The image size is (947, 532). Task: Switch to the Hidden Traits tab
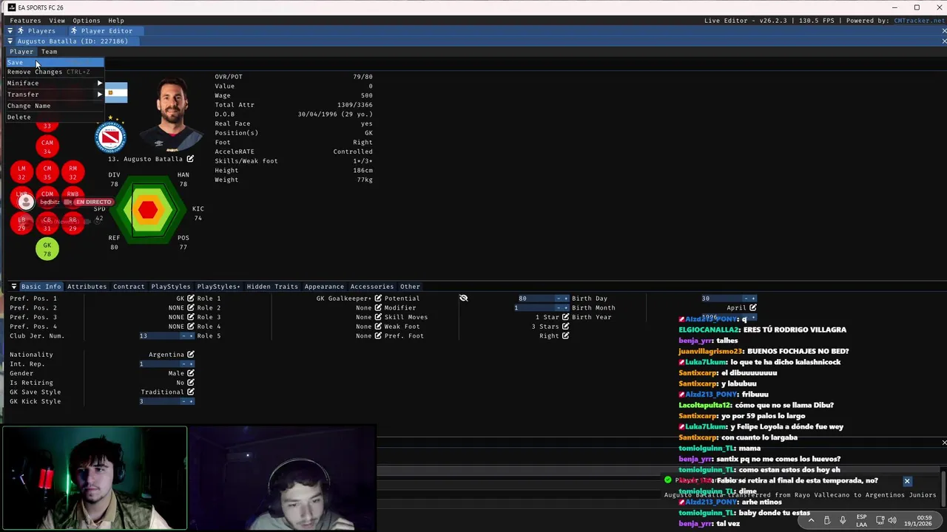click(x=272, y=287)
